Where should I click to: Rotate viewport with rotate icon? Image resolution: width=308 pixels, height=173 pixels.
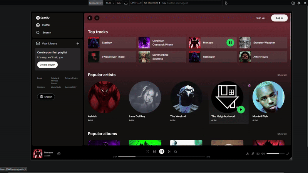126,3
